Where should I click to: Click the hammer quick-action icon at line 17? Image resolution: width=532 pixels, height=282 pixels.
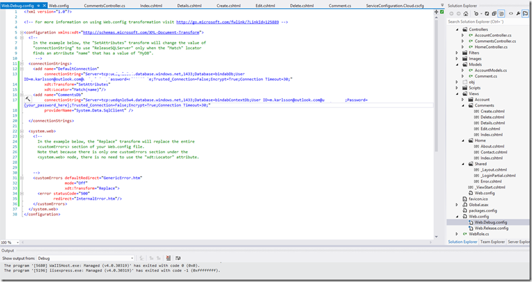tap(28, 99)
